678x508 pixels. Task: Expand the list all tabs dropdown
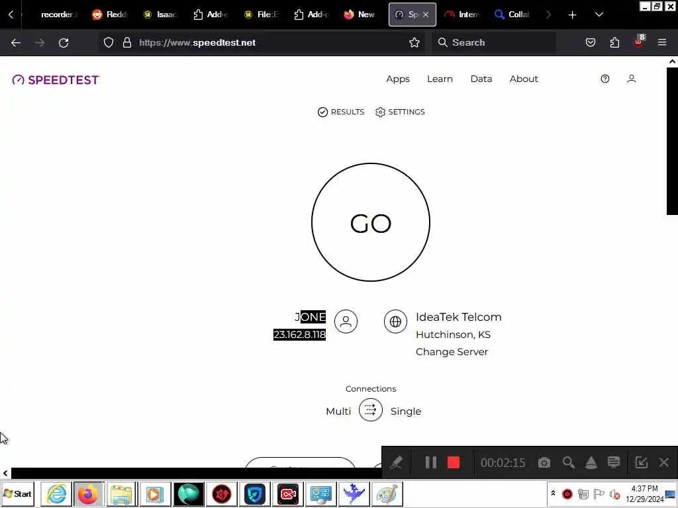[x=599, y=15]
